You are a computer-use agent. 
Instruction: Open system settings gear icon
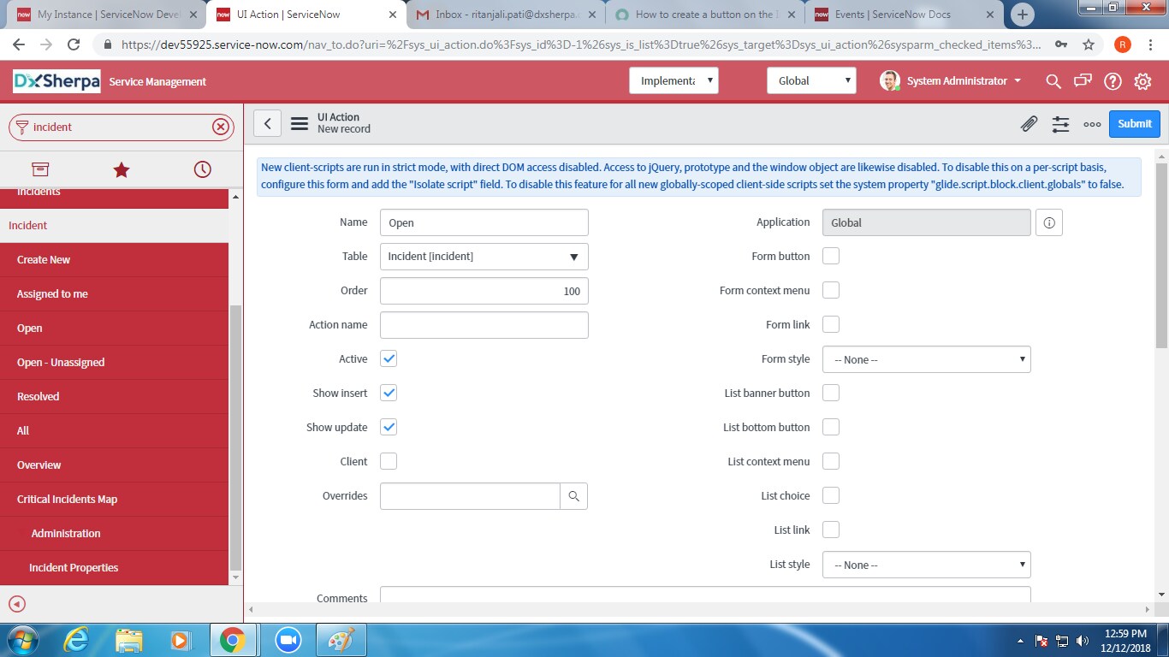click(x=1142, y=81)
